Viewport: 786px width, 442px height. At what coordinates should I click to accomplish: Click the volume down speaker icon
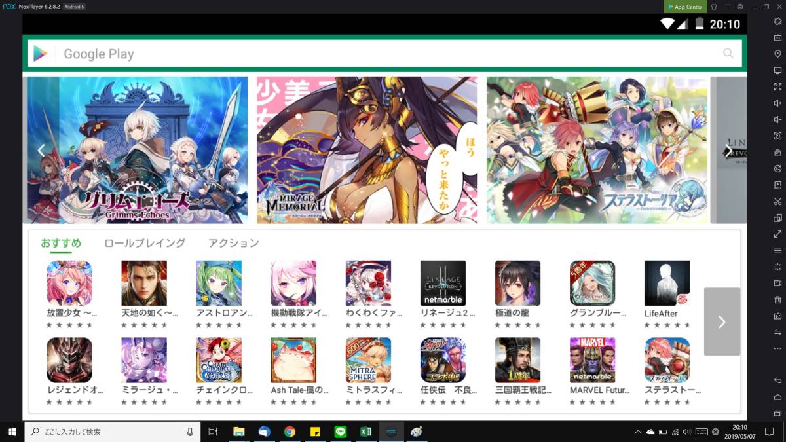(x=777, y=119)
